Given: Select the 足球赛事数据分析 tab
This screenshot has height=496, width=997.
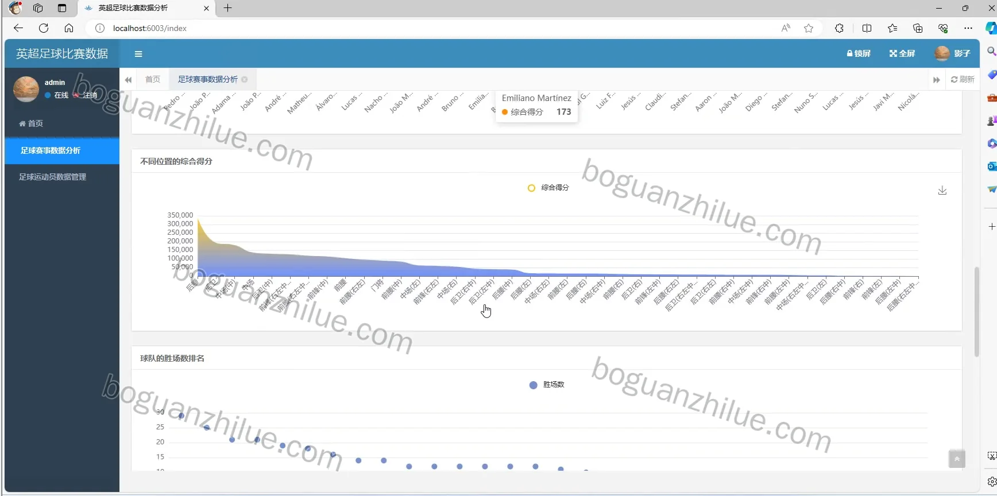Looking at the screenshot, I should click(207, 79).
